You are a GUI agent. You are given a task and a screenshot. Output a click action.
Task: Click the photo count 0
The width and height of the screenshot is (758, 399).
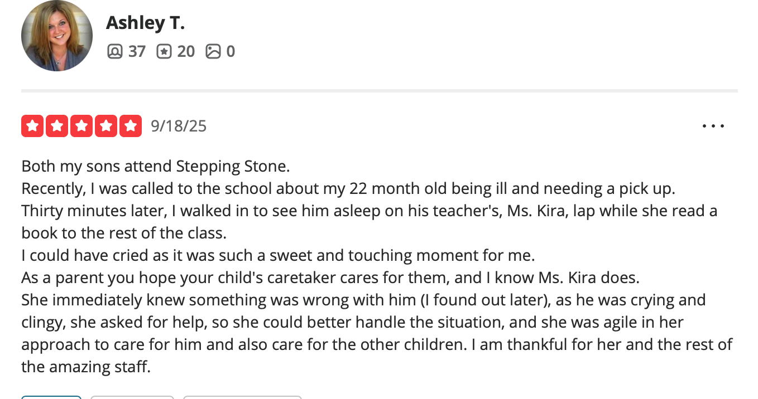[231, 52]
